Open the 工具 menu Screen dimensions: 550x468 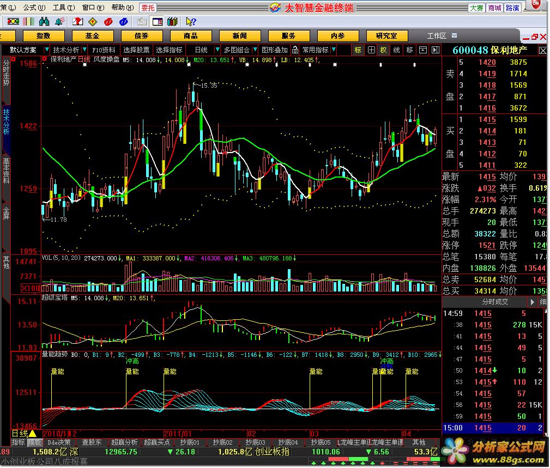point(63,8)
